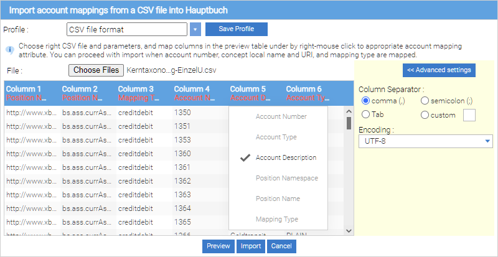The height and width of the screenshot is (257, 498).
Task: Click the scroll down arrow of preview table
Action: click(x=349, y=230)
